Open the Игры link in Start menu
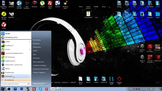This screenshot has width=162, height=91. click(34, 54)
